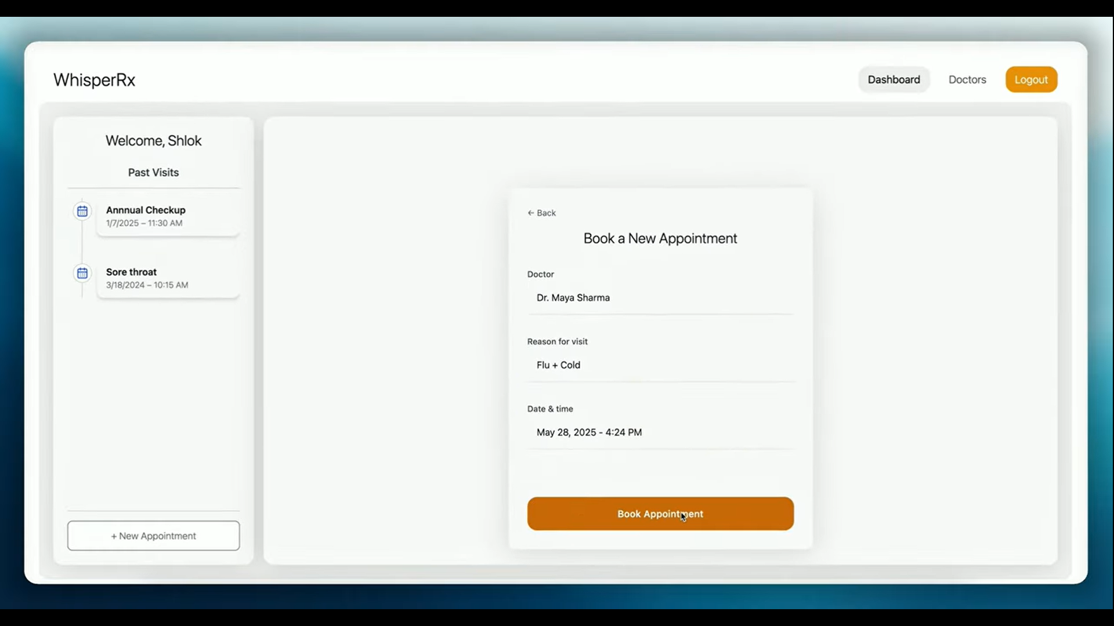Go to the Doctors page
The width and height of the screenshot is (1114, 626).
click(967, 80)
